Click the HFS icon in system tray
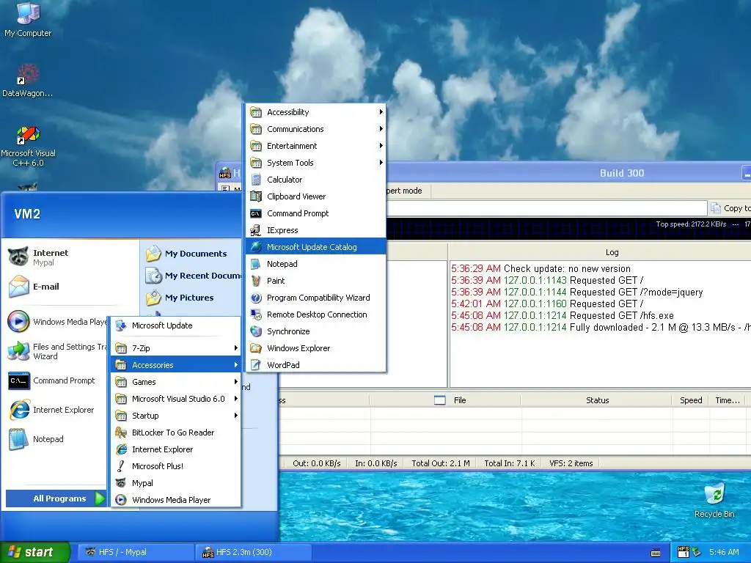This screenshot has height=563, width=751. click(684, 552)
